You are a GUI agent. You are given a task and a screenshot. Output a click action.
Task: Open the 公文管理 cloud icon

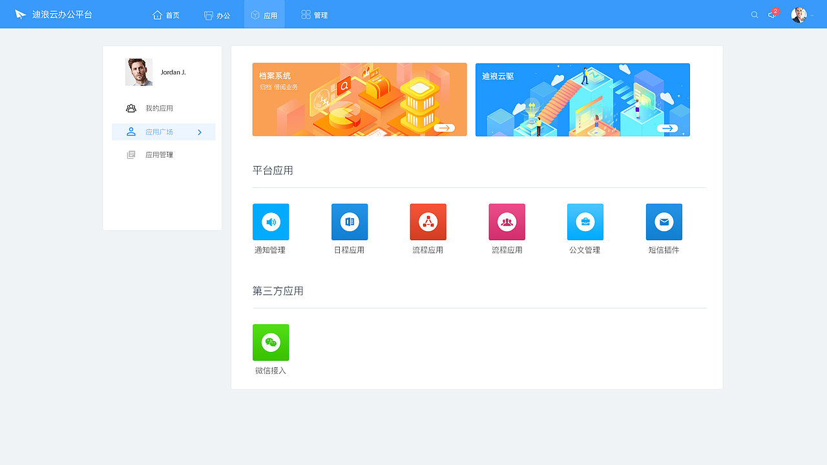pyautogui.click(x=585, y=222)
